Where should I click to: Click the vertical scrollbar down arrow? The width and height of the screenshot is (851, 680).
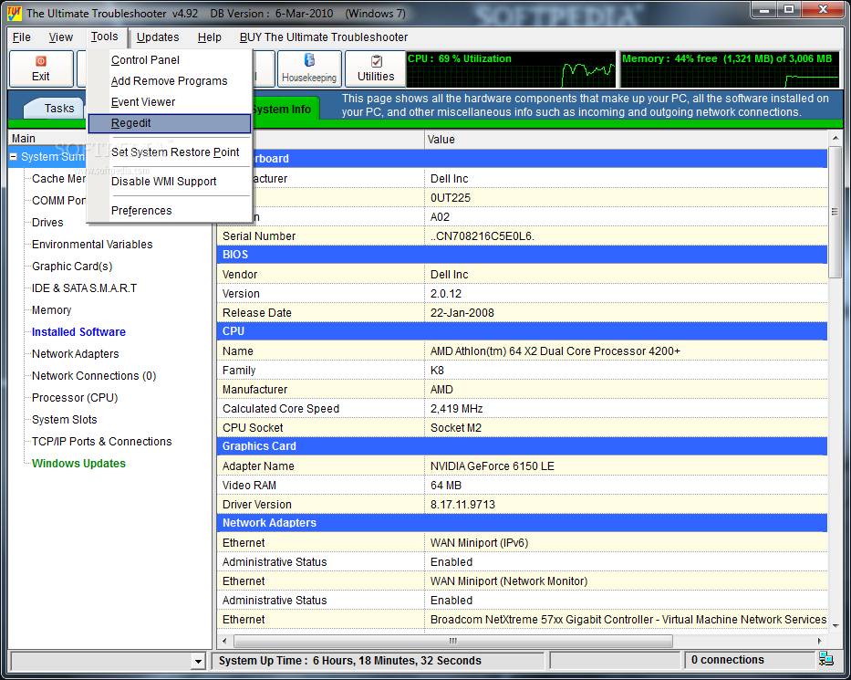click(835, 625)
